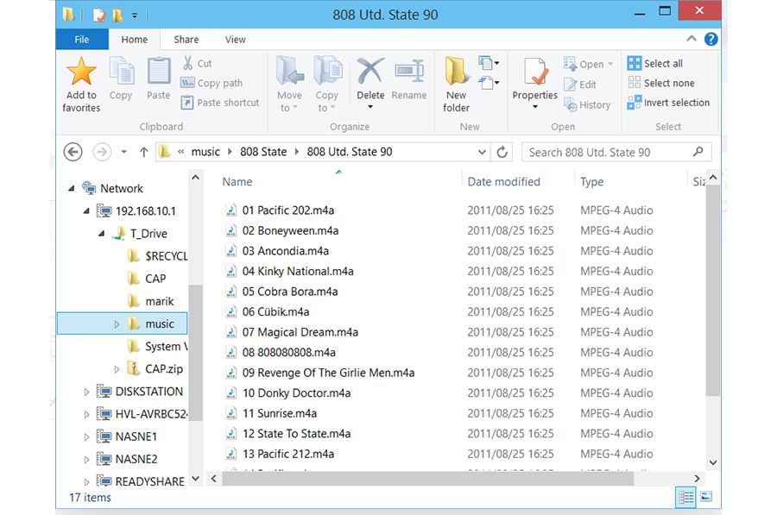Image resolution: width=777 pixels, height=515 pixels.
Task: Open the File menu
Action: pos(82,40)
